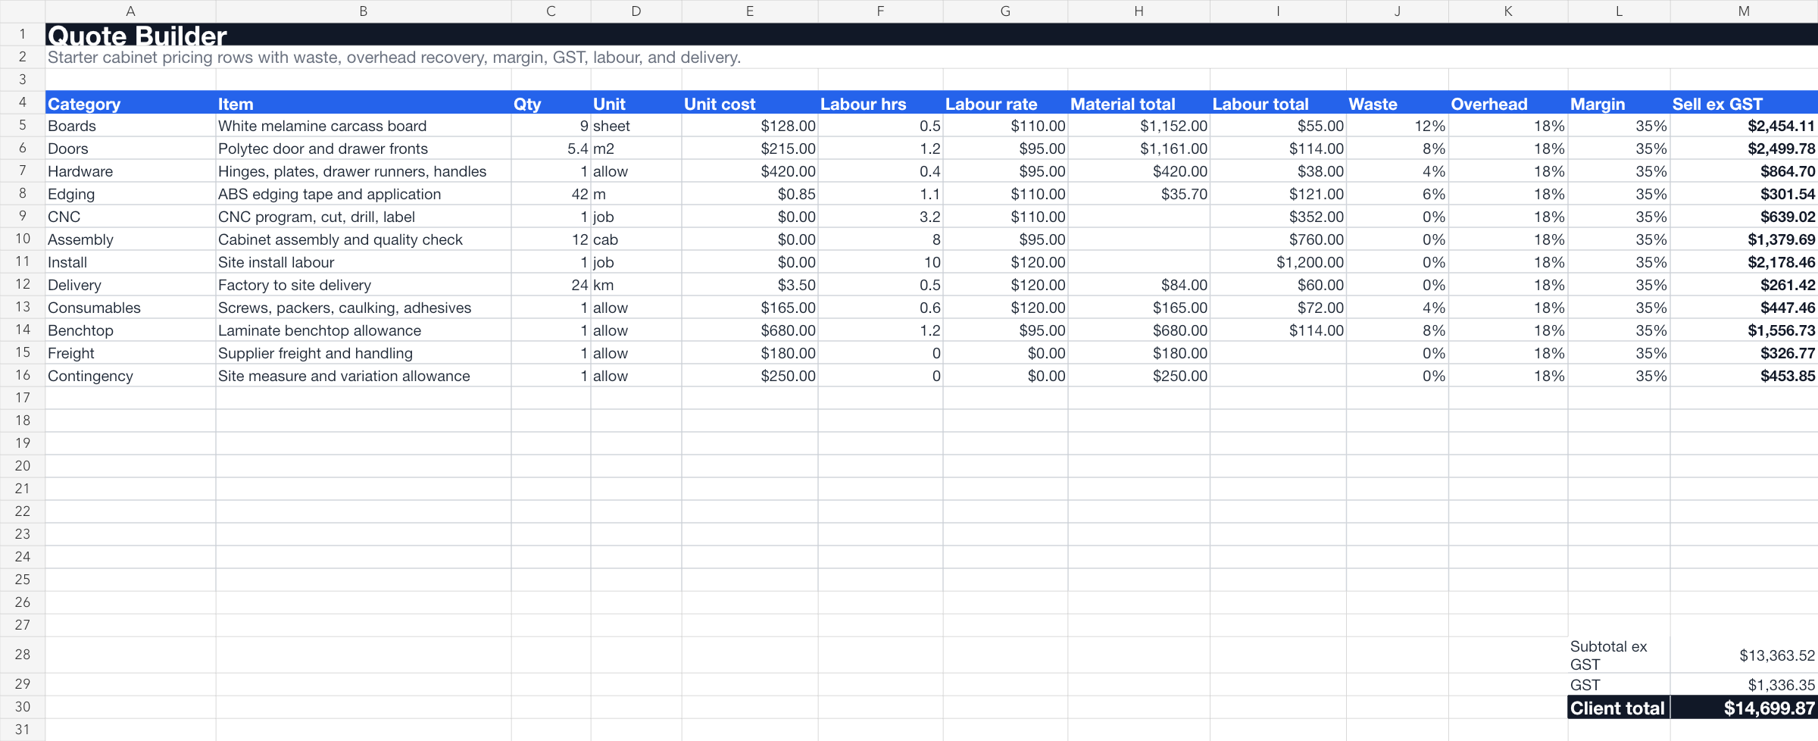The width and height of the screenshot is (1818, 741).
Task: Click the Polytec door and drawer fronts cell
Action: pos(364,149)
